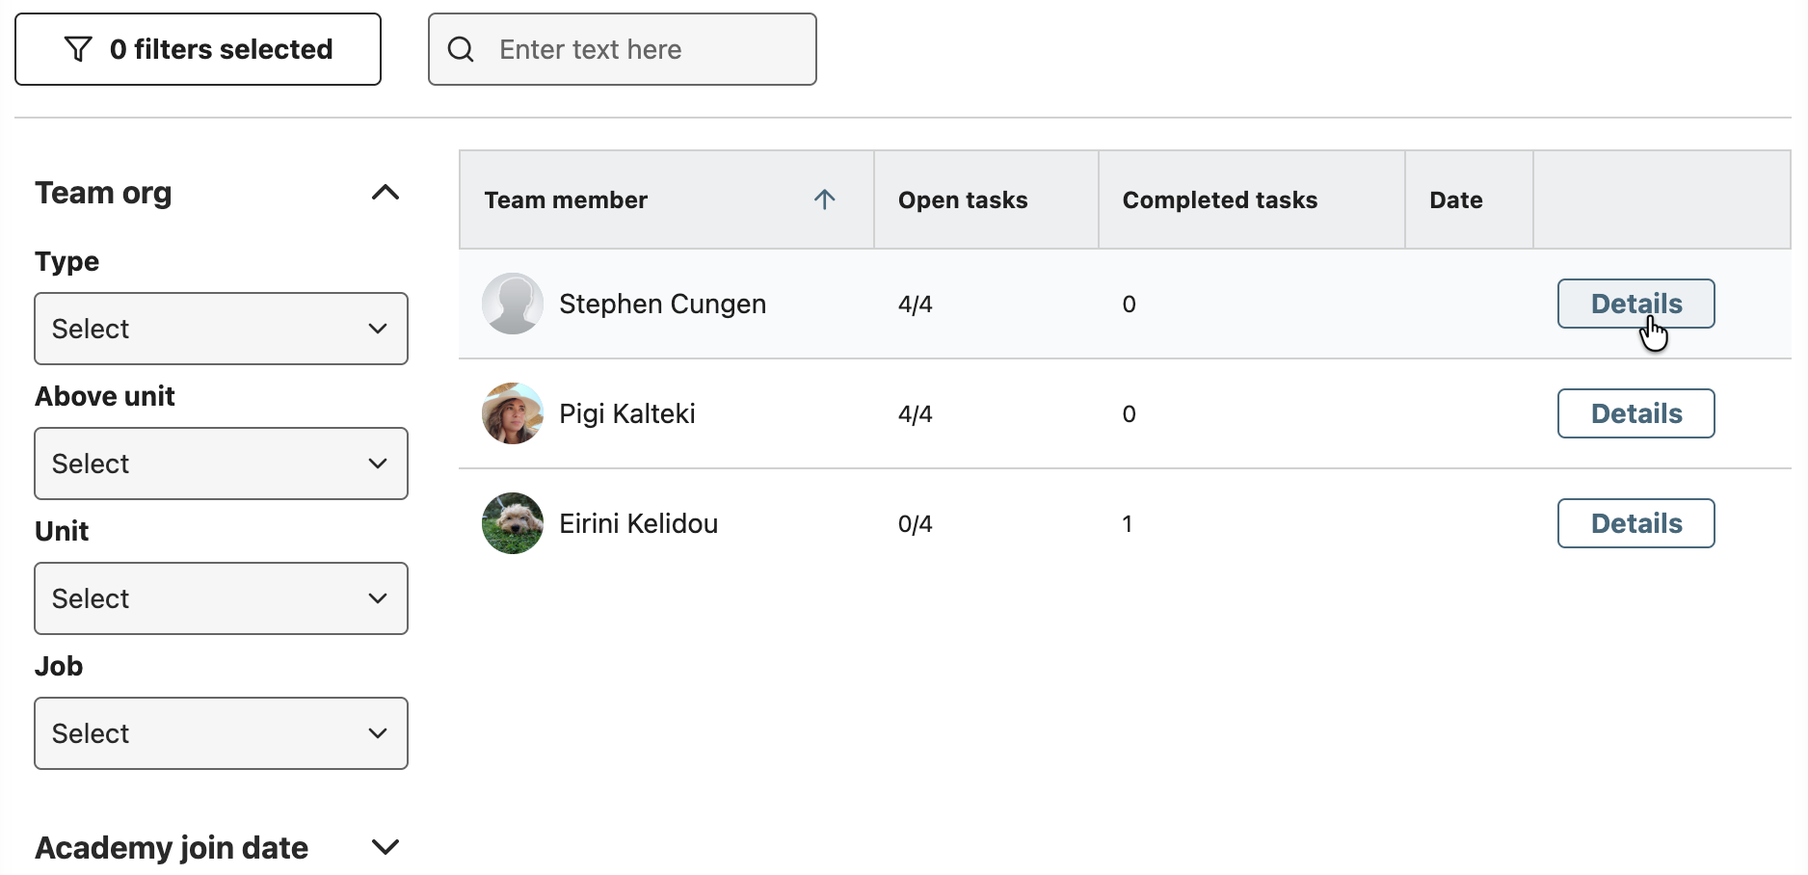
Task: Click the Team member sort arrow
Action: click(824, 199)
